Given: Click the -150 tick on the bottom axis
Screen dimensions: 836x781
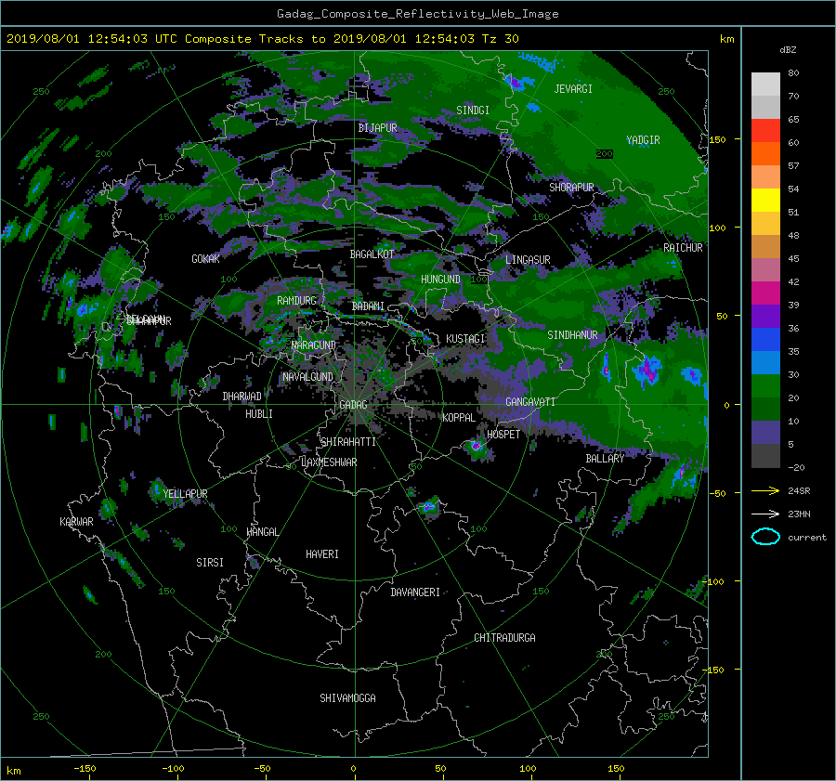Looking at the screenshot, I should coord(85,768).
